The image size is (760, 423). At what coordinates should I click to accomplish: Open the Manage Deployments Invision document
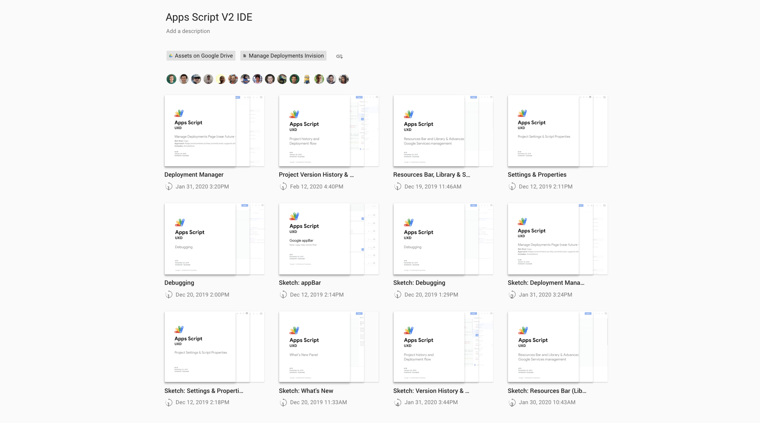[x=283, y=56]
